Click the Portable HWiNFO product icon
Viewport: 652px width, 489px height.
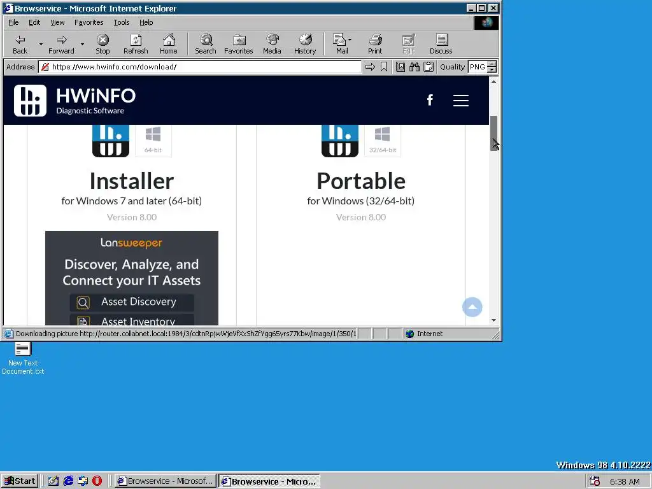(x=340, y=141)
